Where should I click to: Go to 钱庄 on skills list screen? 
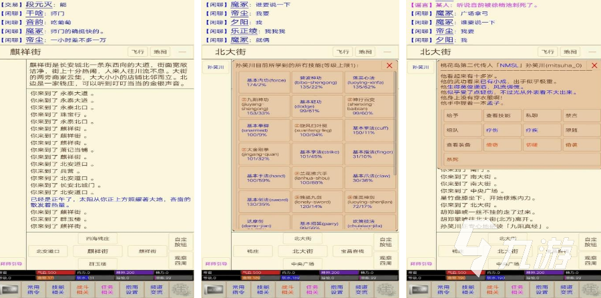click(253, 251)
